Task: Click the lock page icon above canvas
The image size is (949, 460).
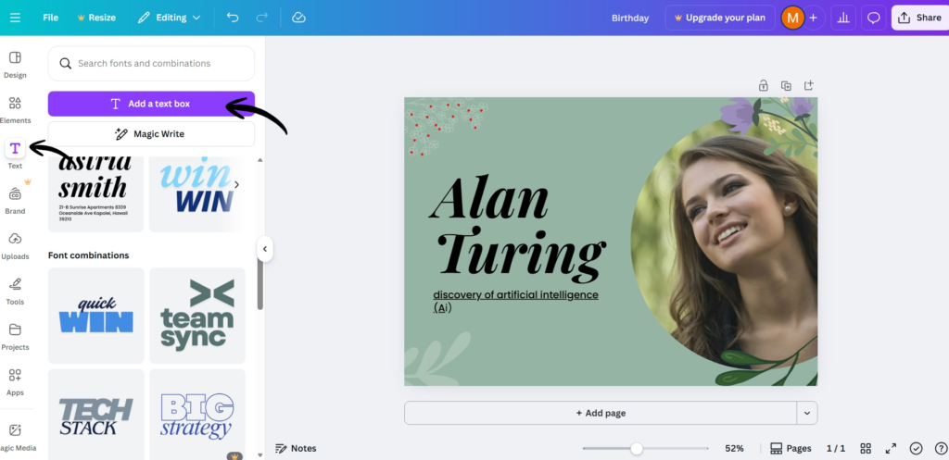Action: tap(763, 85)
